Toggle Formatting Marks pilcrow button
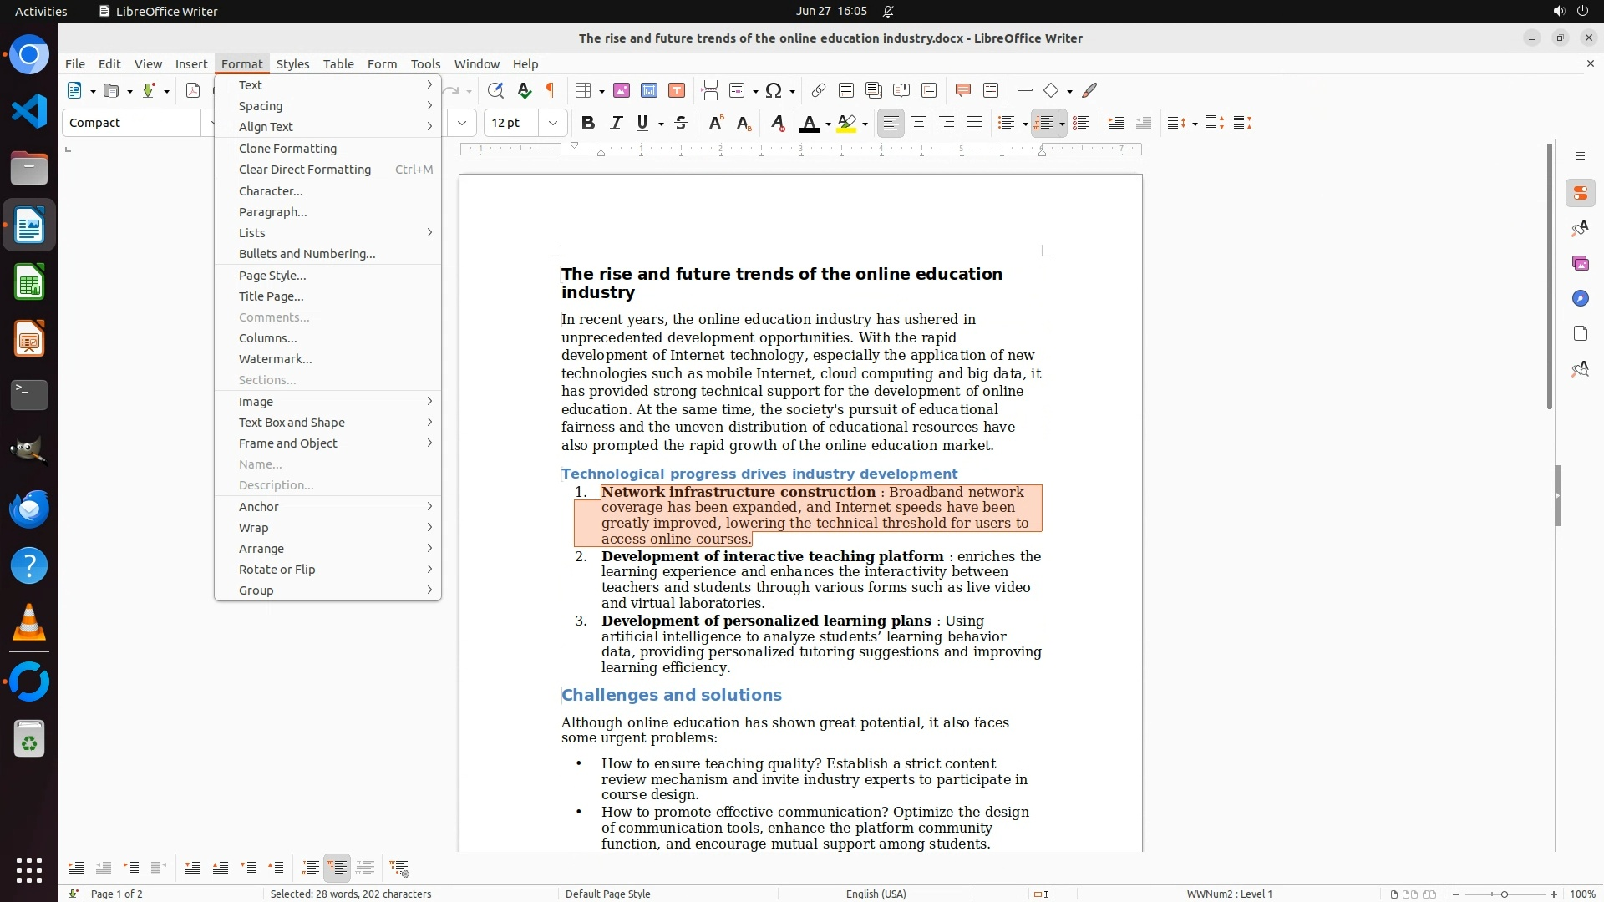The width and height of the screenshot is (1604, 902). 551,90
